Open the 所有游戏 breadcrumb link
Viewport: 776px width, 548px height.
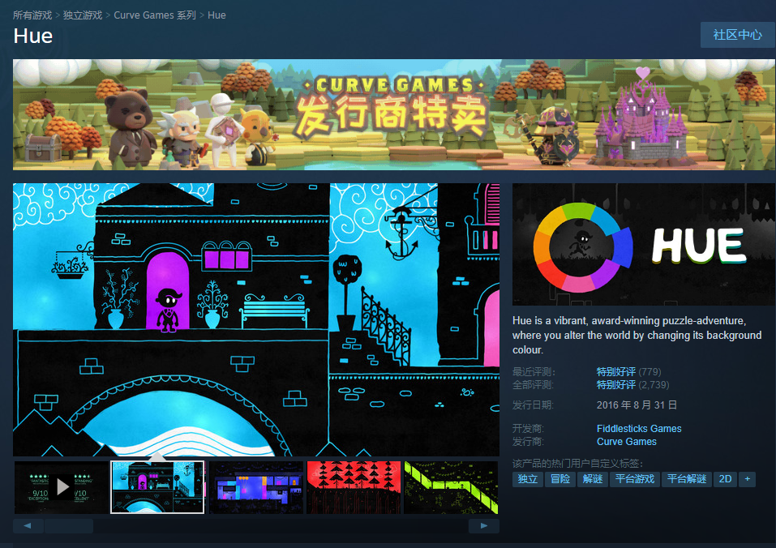(x=32, y=15)
